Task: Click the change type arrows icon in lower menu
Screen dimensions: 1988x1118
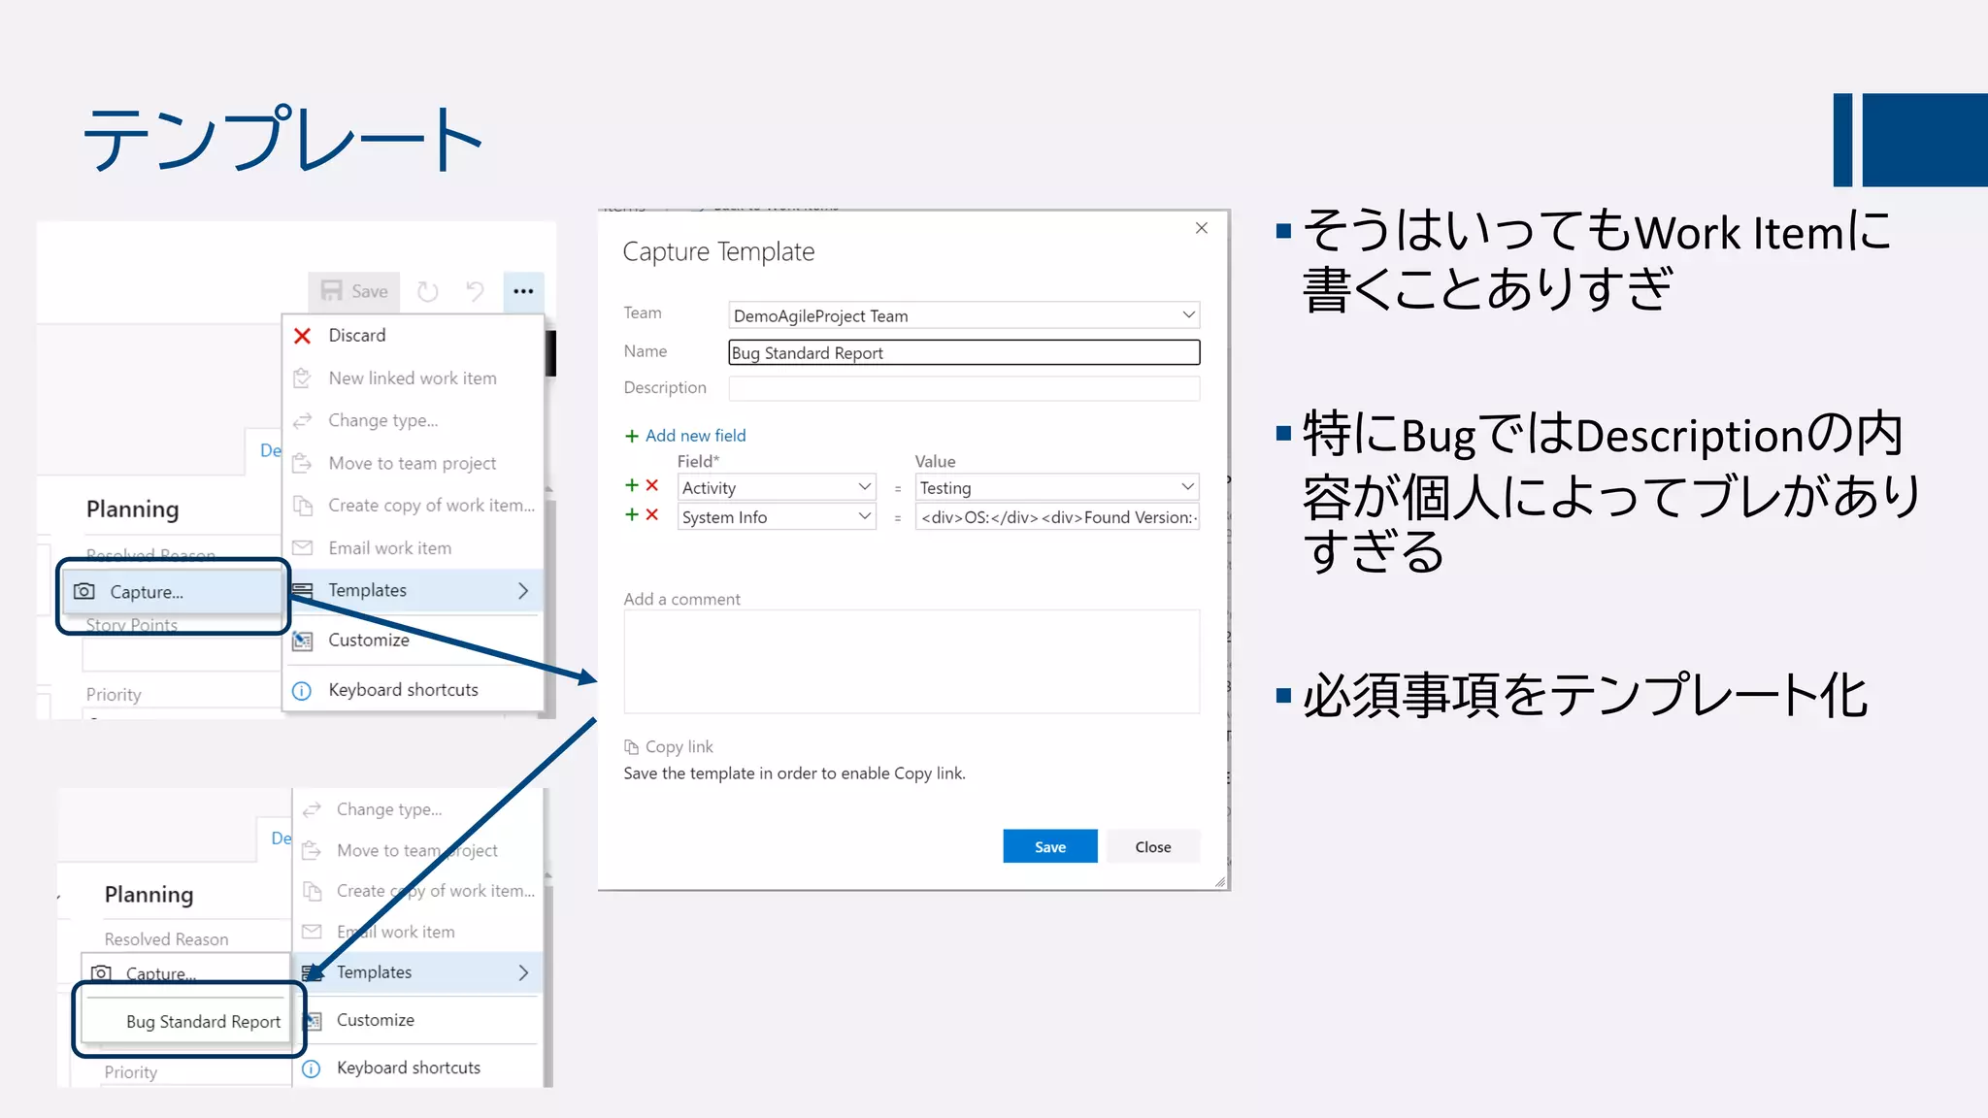Action: tap(312, 809)
